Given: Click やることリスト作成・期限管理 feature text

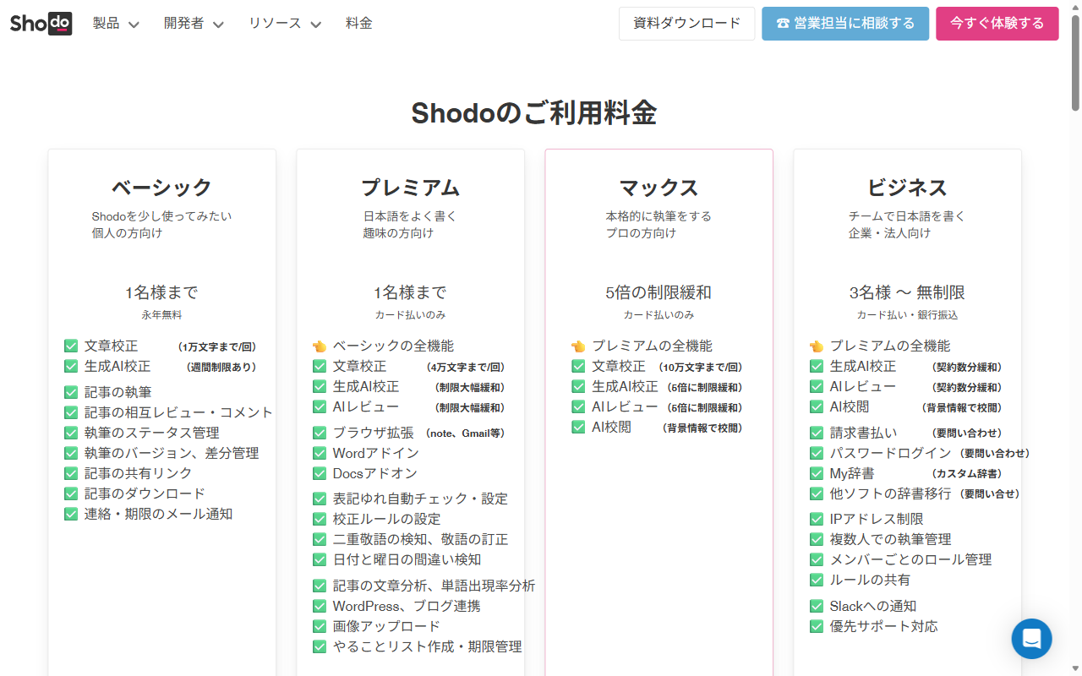Looking at the screenshot, I should tap(427, 646).
